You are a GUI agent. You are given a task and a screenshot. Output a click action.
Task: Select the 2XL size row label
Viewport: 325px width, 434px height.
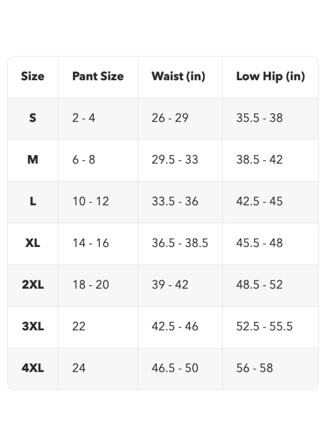tap(33, 285)
